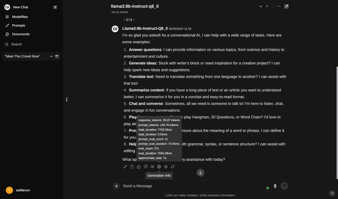Click the edit pencil icon under the response
The width and height of the screenshot is (338, 199).
[x=125, y=167]
